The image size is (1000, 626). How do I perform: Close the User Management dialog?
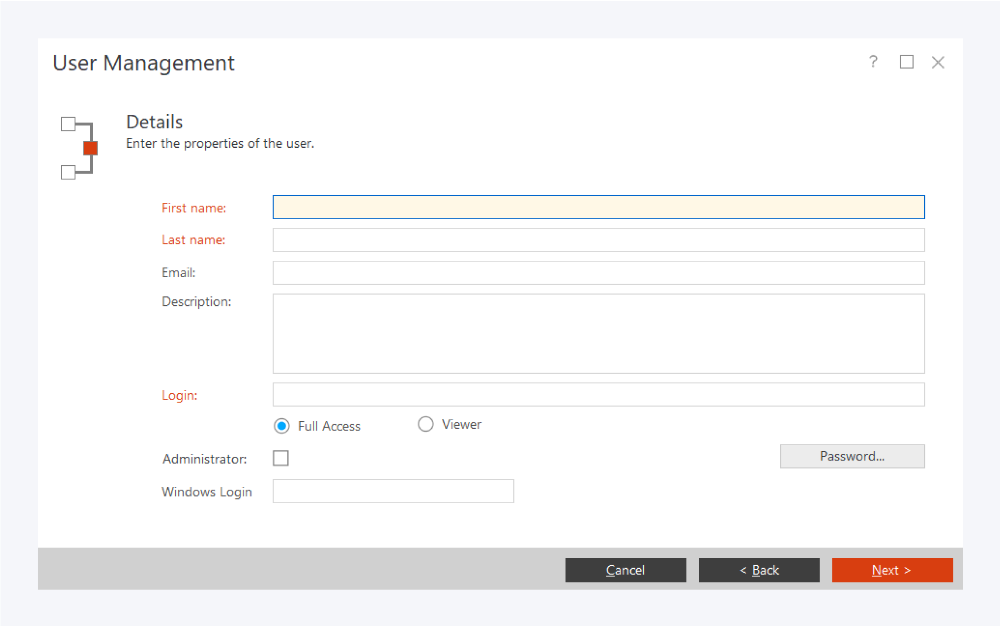click(x=938, y=63)
